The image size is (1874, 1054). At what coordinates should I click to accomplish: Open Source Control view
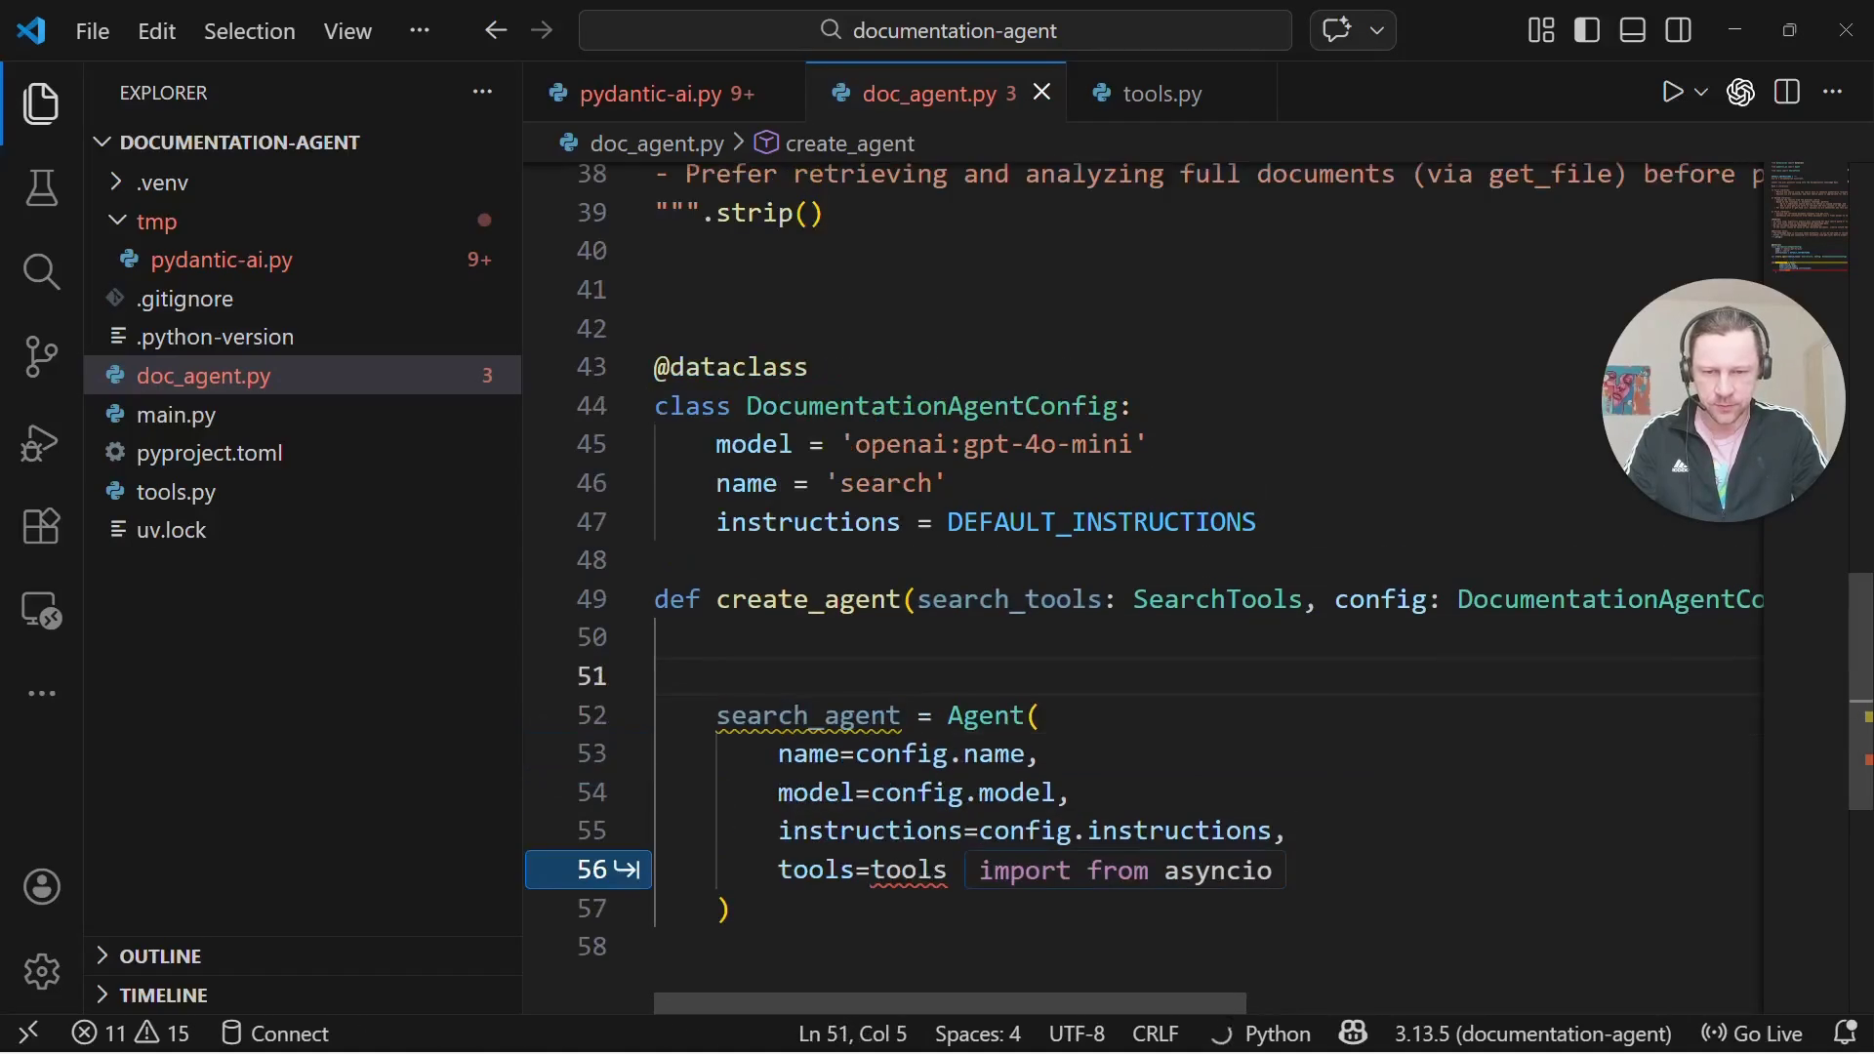click(41, 357)
